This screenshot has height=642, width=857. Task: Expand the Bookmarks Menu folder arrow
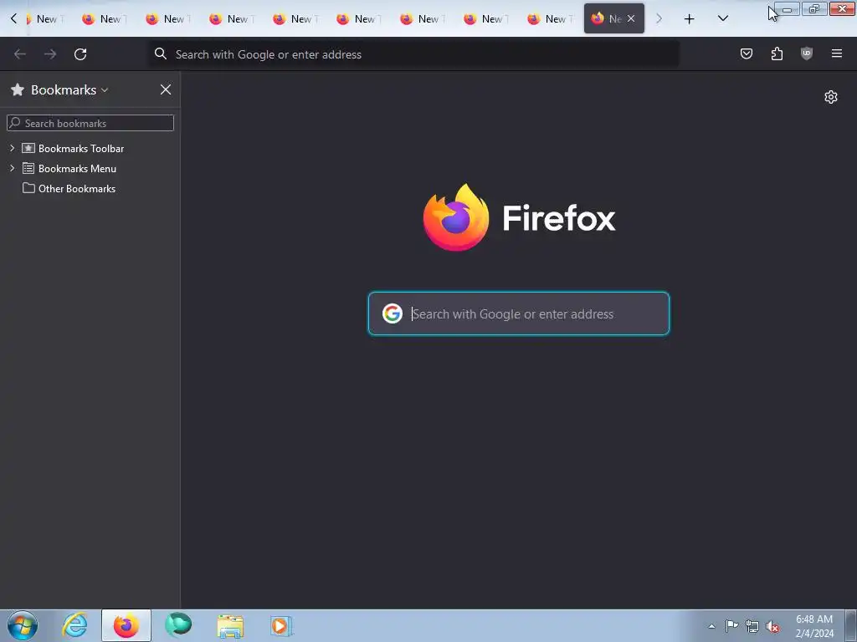pyautogui.click(x=12, y=168)
